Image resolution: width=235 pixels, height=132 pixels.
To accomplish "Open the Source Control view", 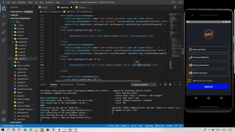I will tap(4, 24).
